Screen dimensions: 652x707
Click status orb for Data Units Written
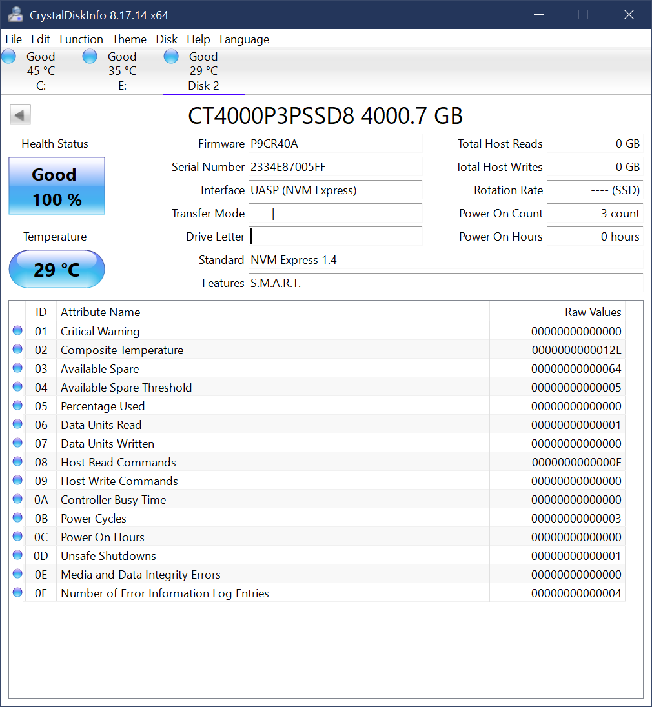click(x=17, y=443)
